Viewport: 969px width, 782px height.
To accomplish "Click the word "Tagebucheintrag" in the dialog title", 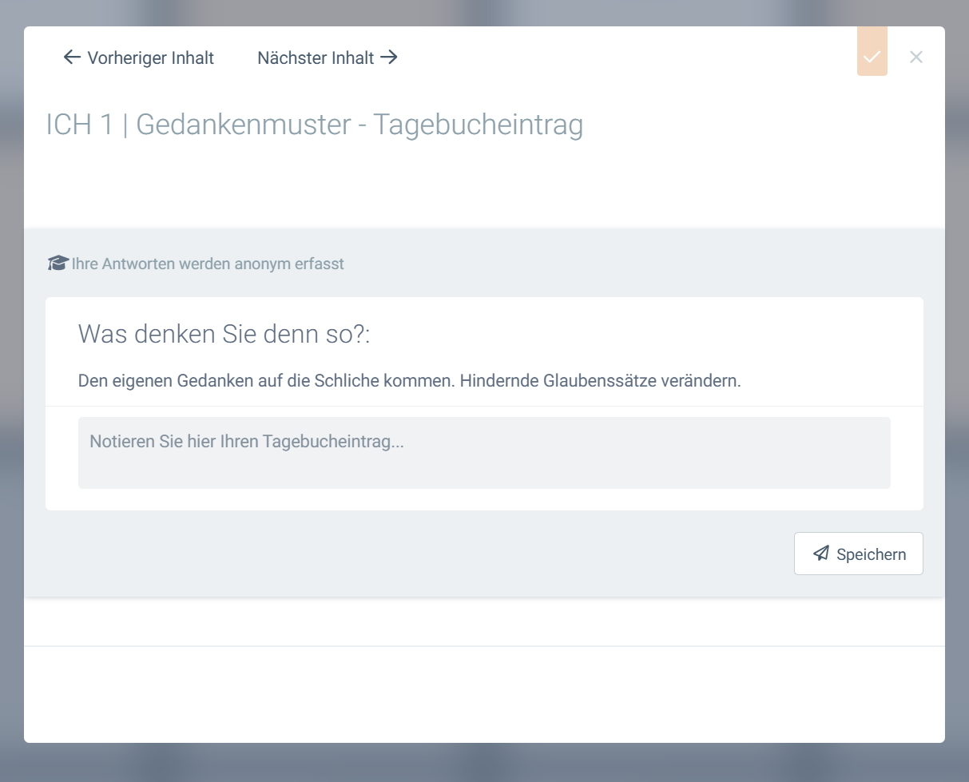I will tap(478, 125).
